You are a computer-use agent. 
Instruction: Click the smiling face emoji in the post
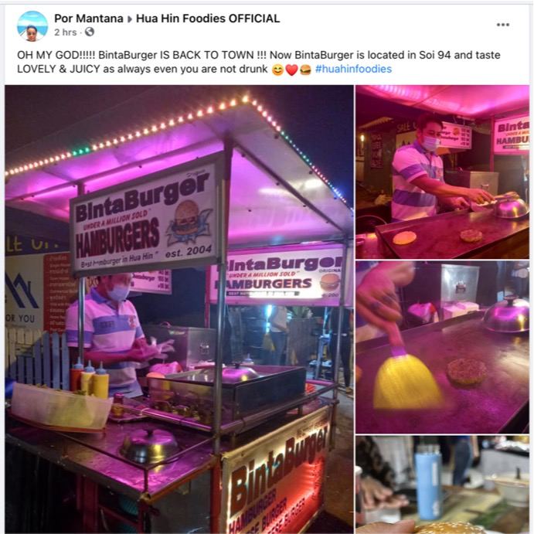click(x=278, y=70)
